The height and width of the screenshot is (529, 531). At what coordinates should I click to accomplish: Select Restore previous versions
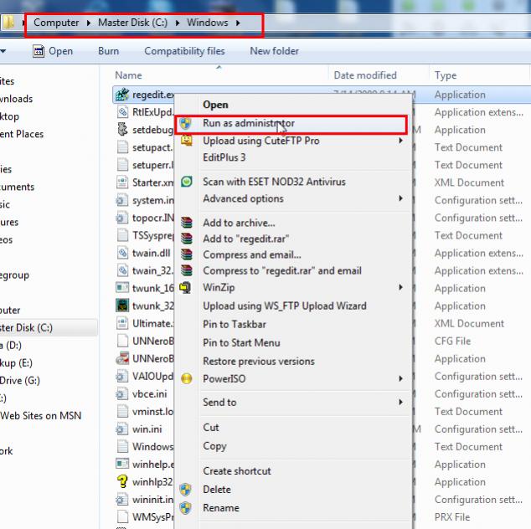click(259, 361)
